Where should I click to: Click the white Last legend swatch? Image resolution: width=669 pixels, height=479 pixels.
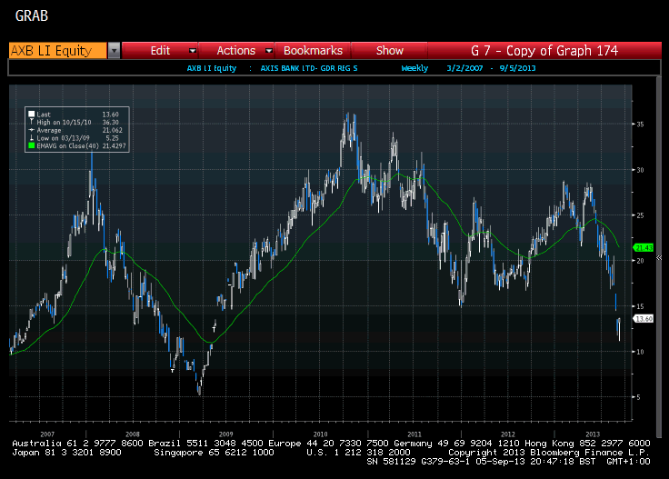[31, 115]
